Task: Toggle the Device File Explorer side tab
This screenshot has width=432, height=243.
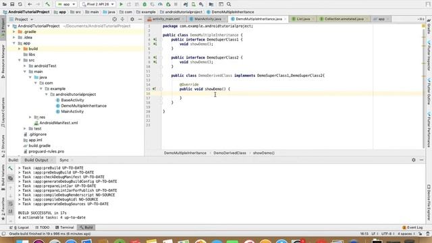Action: (429, 202)
